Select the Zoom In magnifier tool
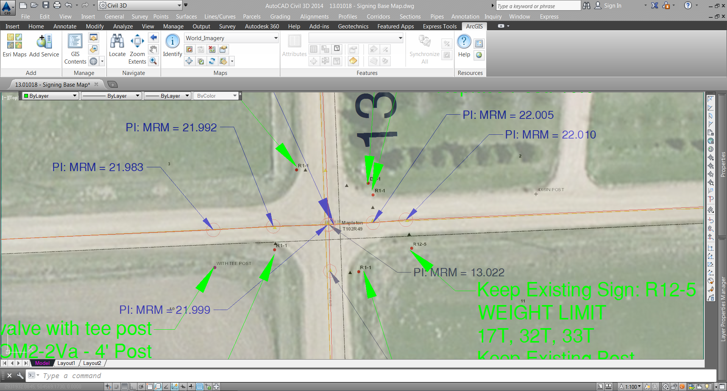This screenshot has height=391, width=727. click(153, 61)
